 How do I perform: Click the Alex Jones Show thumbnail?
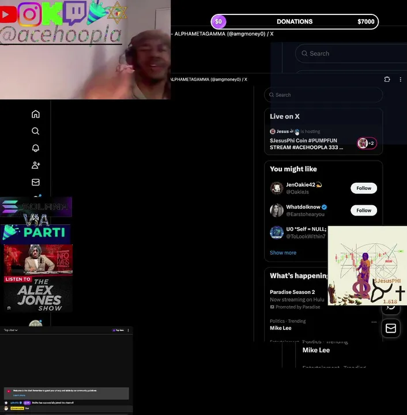[x=38, y=278]
